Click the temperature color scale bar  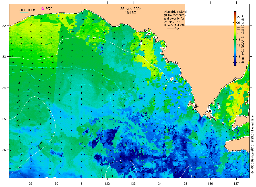[235, 39]
